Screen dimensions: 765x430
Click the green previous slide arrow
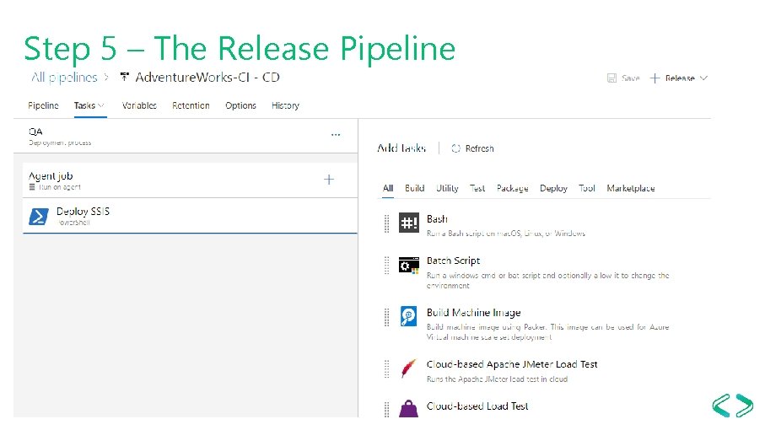(x=721, y=406)
